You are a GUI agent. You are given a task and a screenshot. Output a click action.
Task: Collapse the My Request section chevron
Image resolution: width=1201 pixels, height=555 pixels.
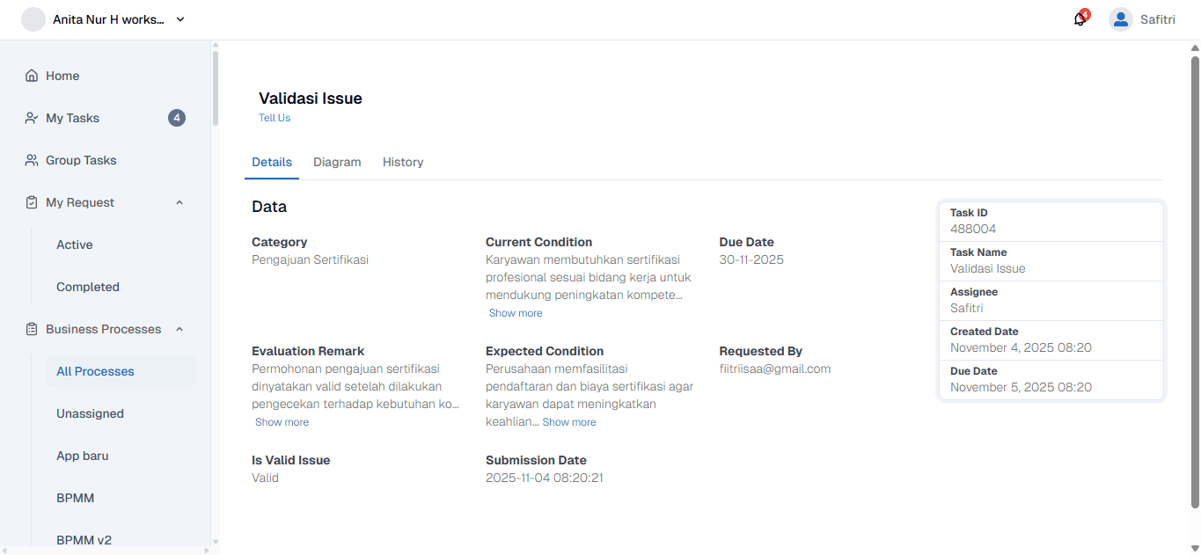pyautogui.click(x=179, y=202)
